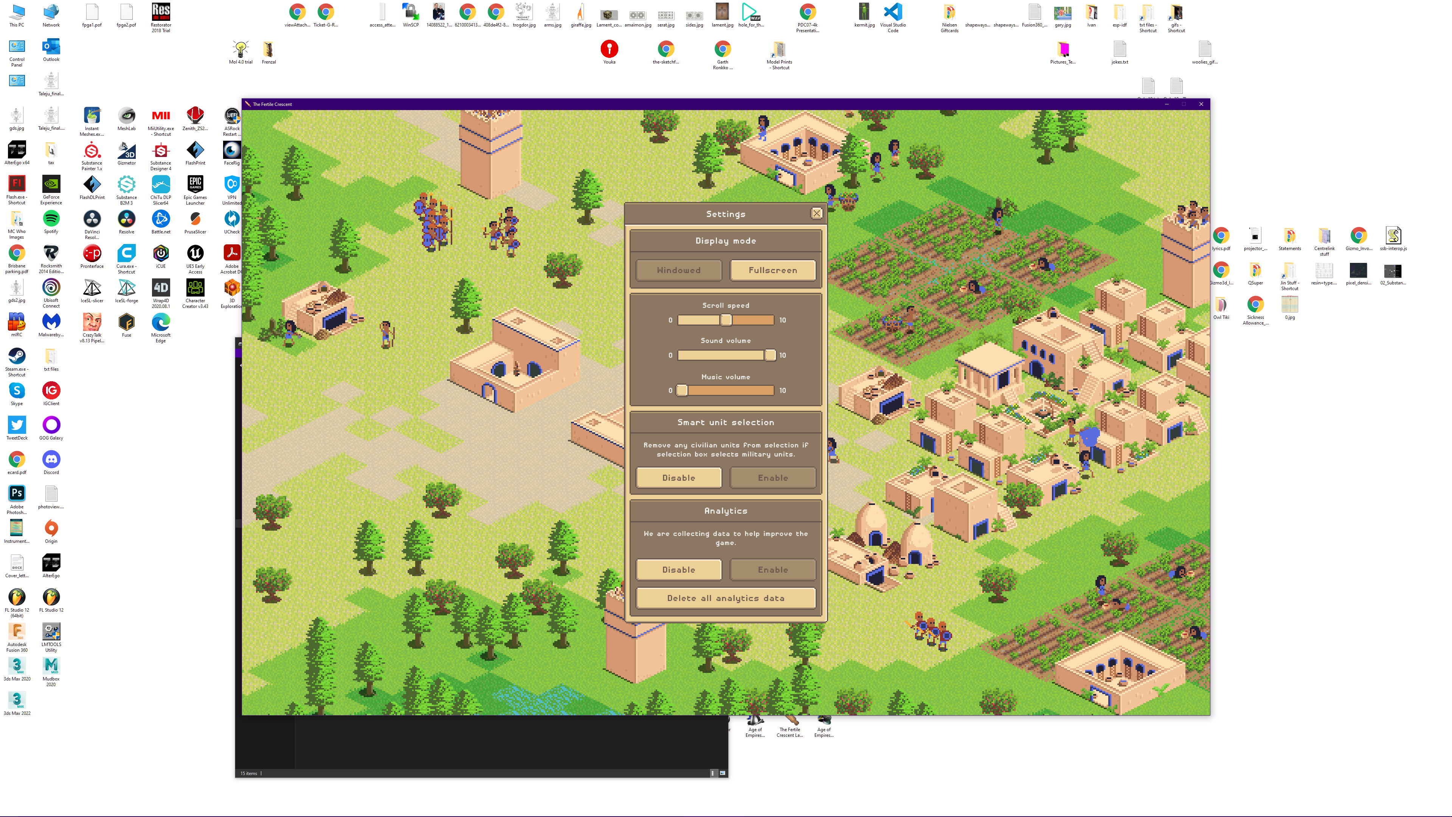The height and width of the screenshot is (817, 1452).
Task: Open Visual Studio Code desktop icon
Action: point(893,17)
